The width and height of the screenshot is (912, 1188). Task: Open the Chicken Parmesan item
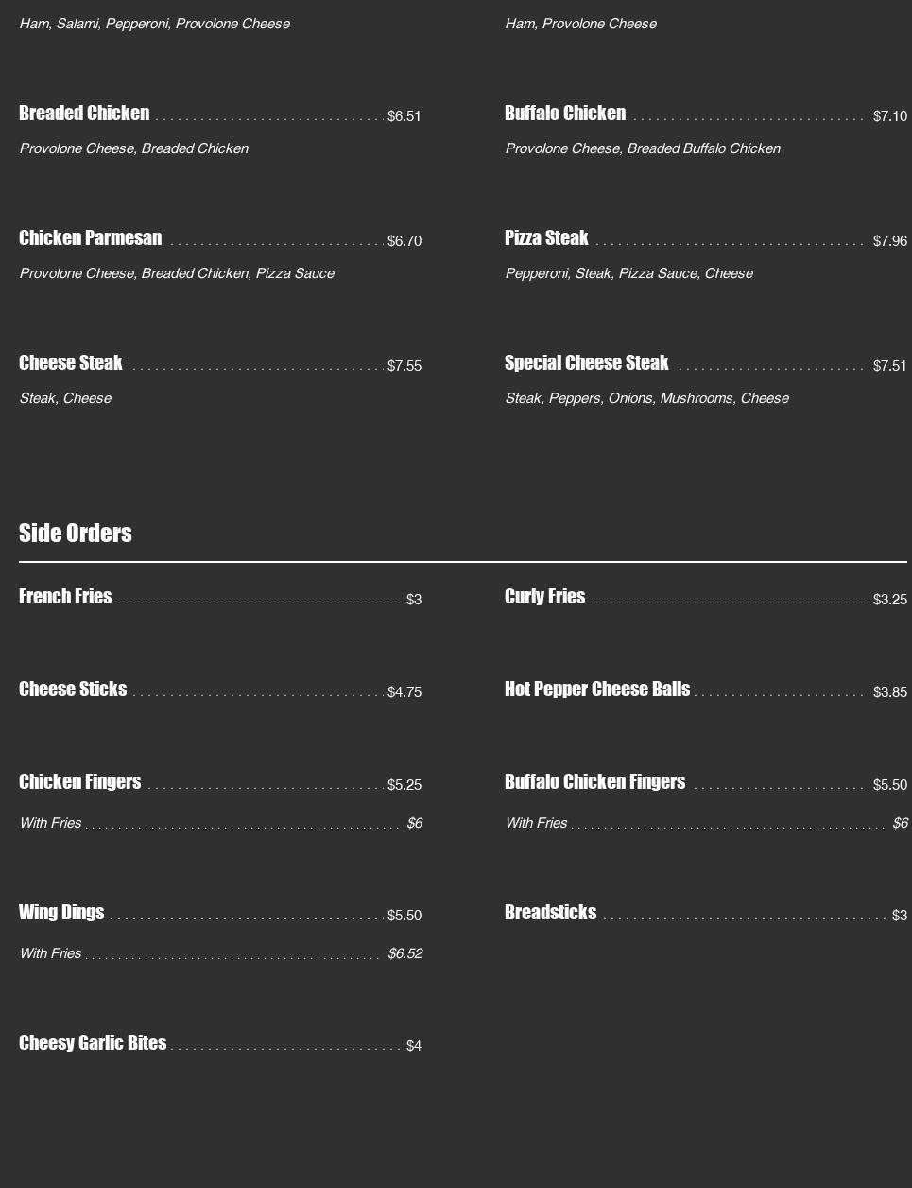click(90, 238)
